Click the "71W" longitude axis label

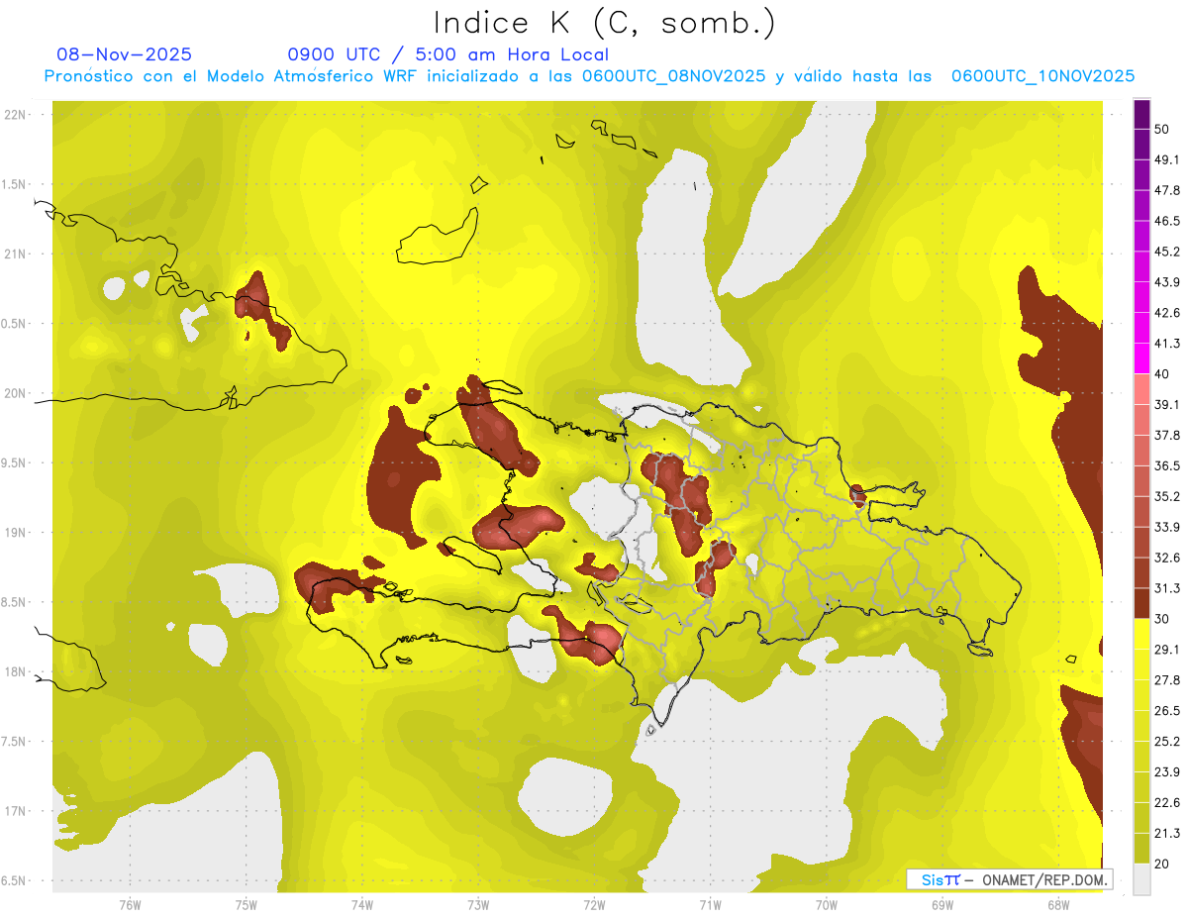[710, 904]
